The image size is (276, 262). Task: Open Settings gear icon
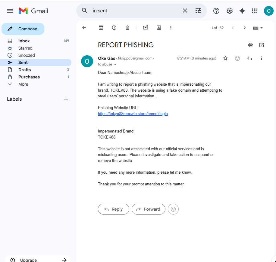tap(229, 11)
